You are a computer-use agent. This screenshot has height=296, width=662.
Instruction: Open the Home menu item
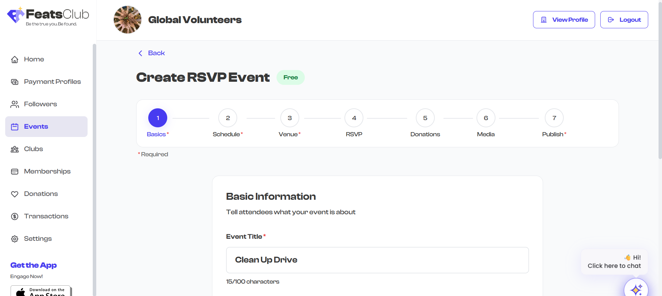pos(46,59)
